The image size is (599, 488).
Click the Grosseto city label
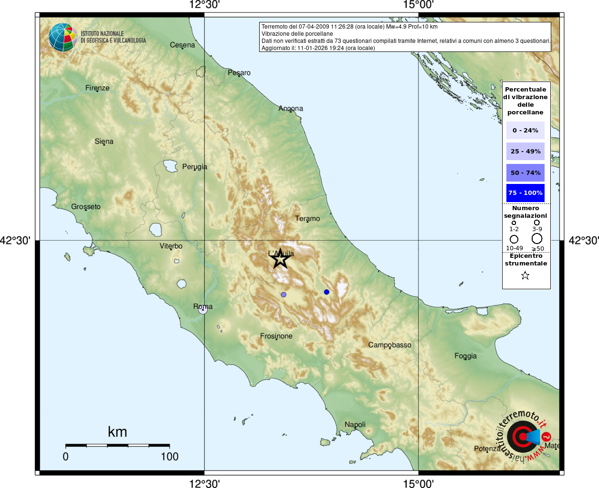[86, 207]
